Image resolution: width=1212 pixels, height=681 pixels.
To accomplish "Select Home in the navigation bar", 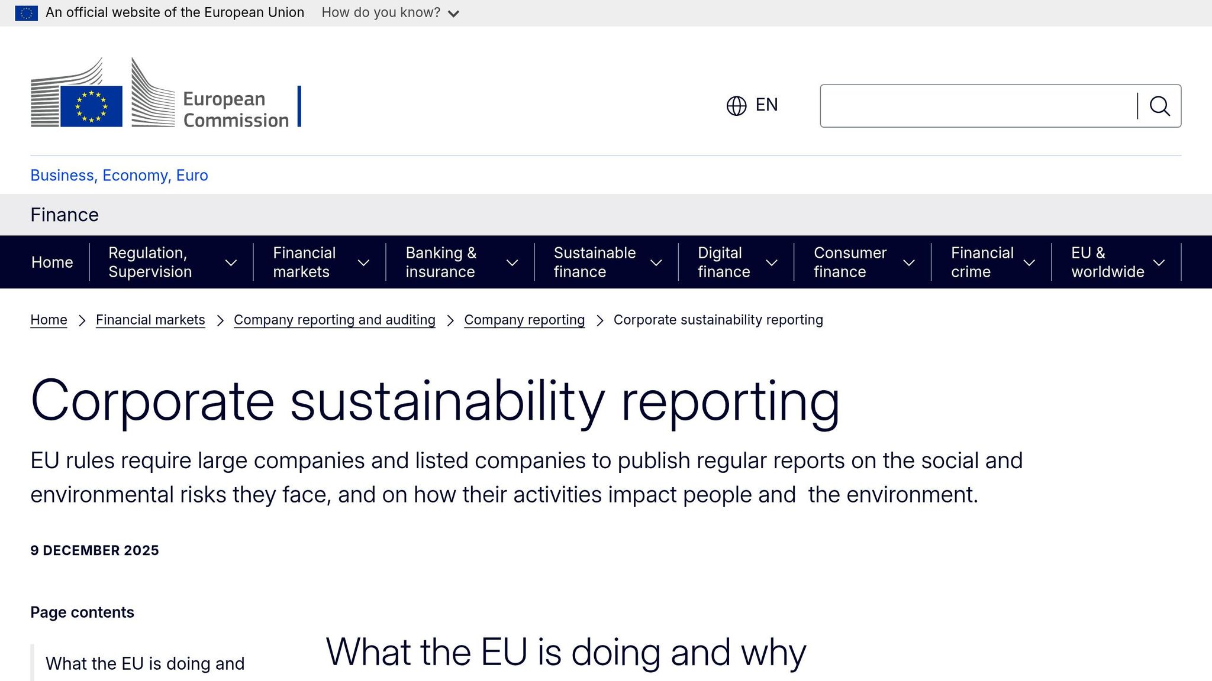I will coord(52,262).
